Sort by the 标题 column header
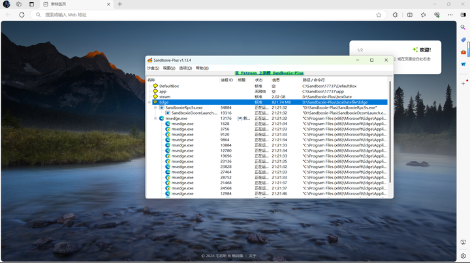This screenshot has width=470, height=263. click(x=245, y=80)
